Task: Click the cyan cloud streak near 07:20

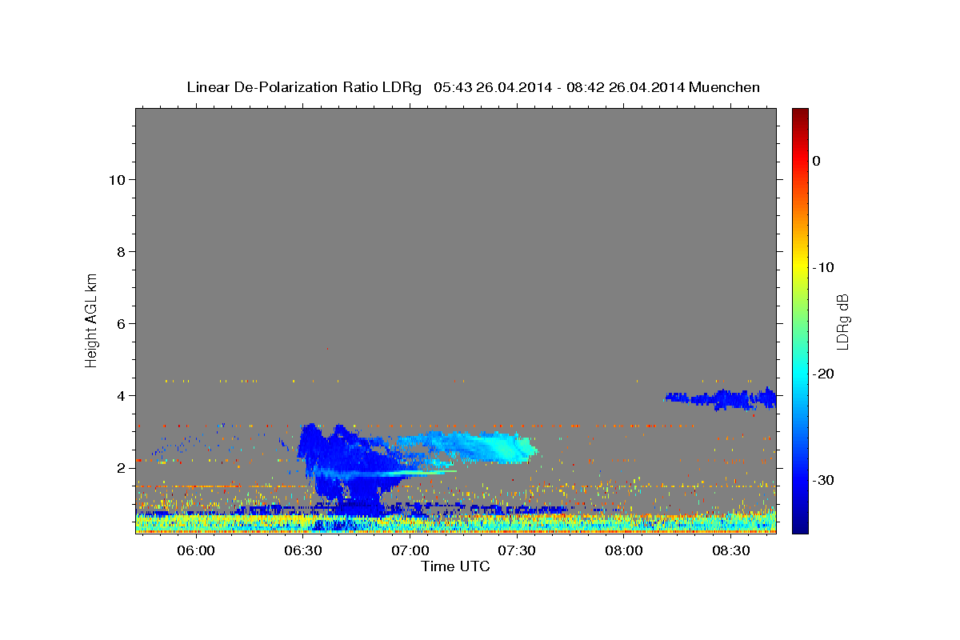Action: click(x=472, y=448)
